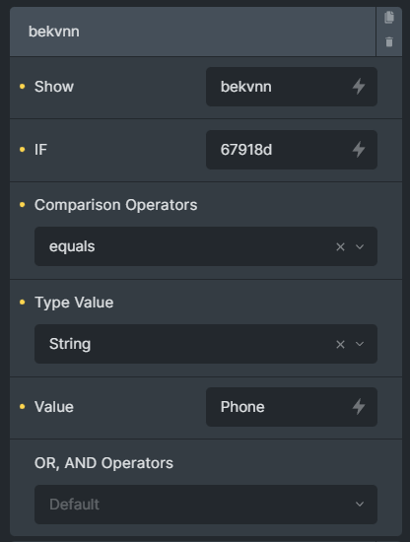Edit the Show field containing bekvnn
Image resolution: width=410 pixels, height=542 pixels.
(x=292, y=87)
